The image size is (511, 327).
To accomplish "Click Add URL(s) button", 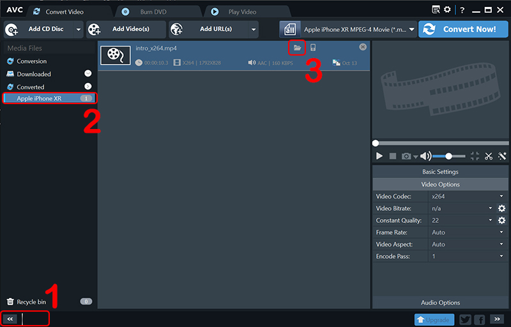I will click(209, 29).
